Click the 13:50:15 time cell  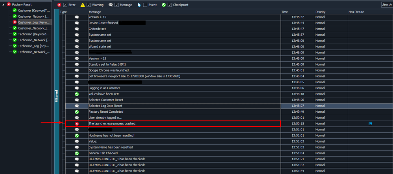tap(298, 124)
